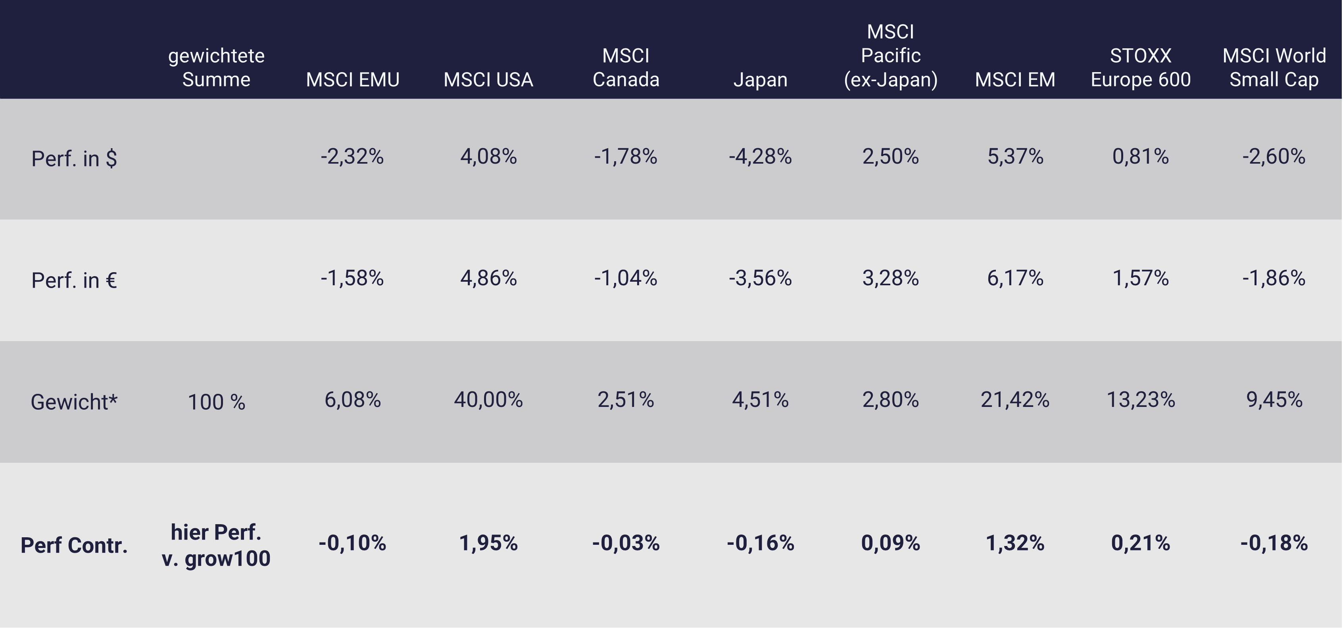Click the -3,56% Japan euro performance cell
The height and width of the screenshot is (628, 1343).
pyautogui.click(x=760, y=278)
